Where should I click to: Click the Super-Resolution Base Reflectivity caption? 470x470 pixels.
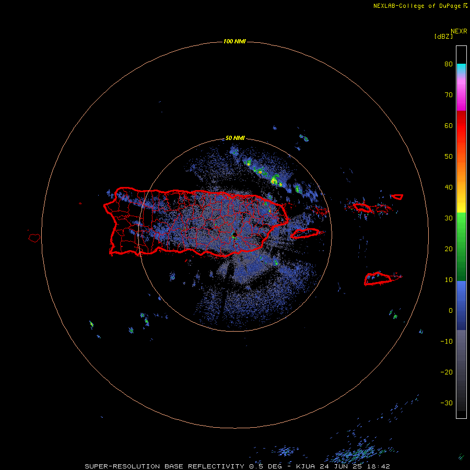[238, 466]
